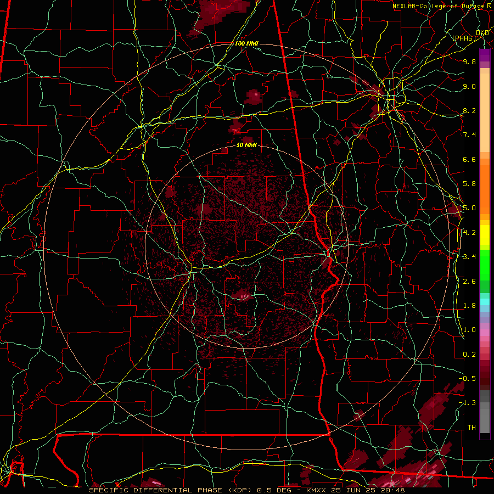This screenshot has width=494, height=494.
Task: Select the 1.0 value on the color scale
Action: (x=469, y=330)
